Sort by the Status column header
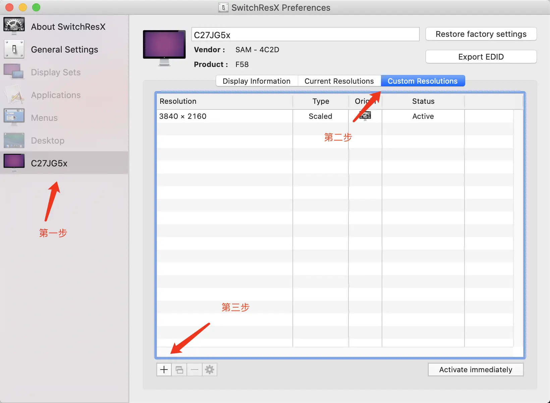 click(423, 101)
